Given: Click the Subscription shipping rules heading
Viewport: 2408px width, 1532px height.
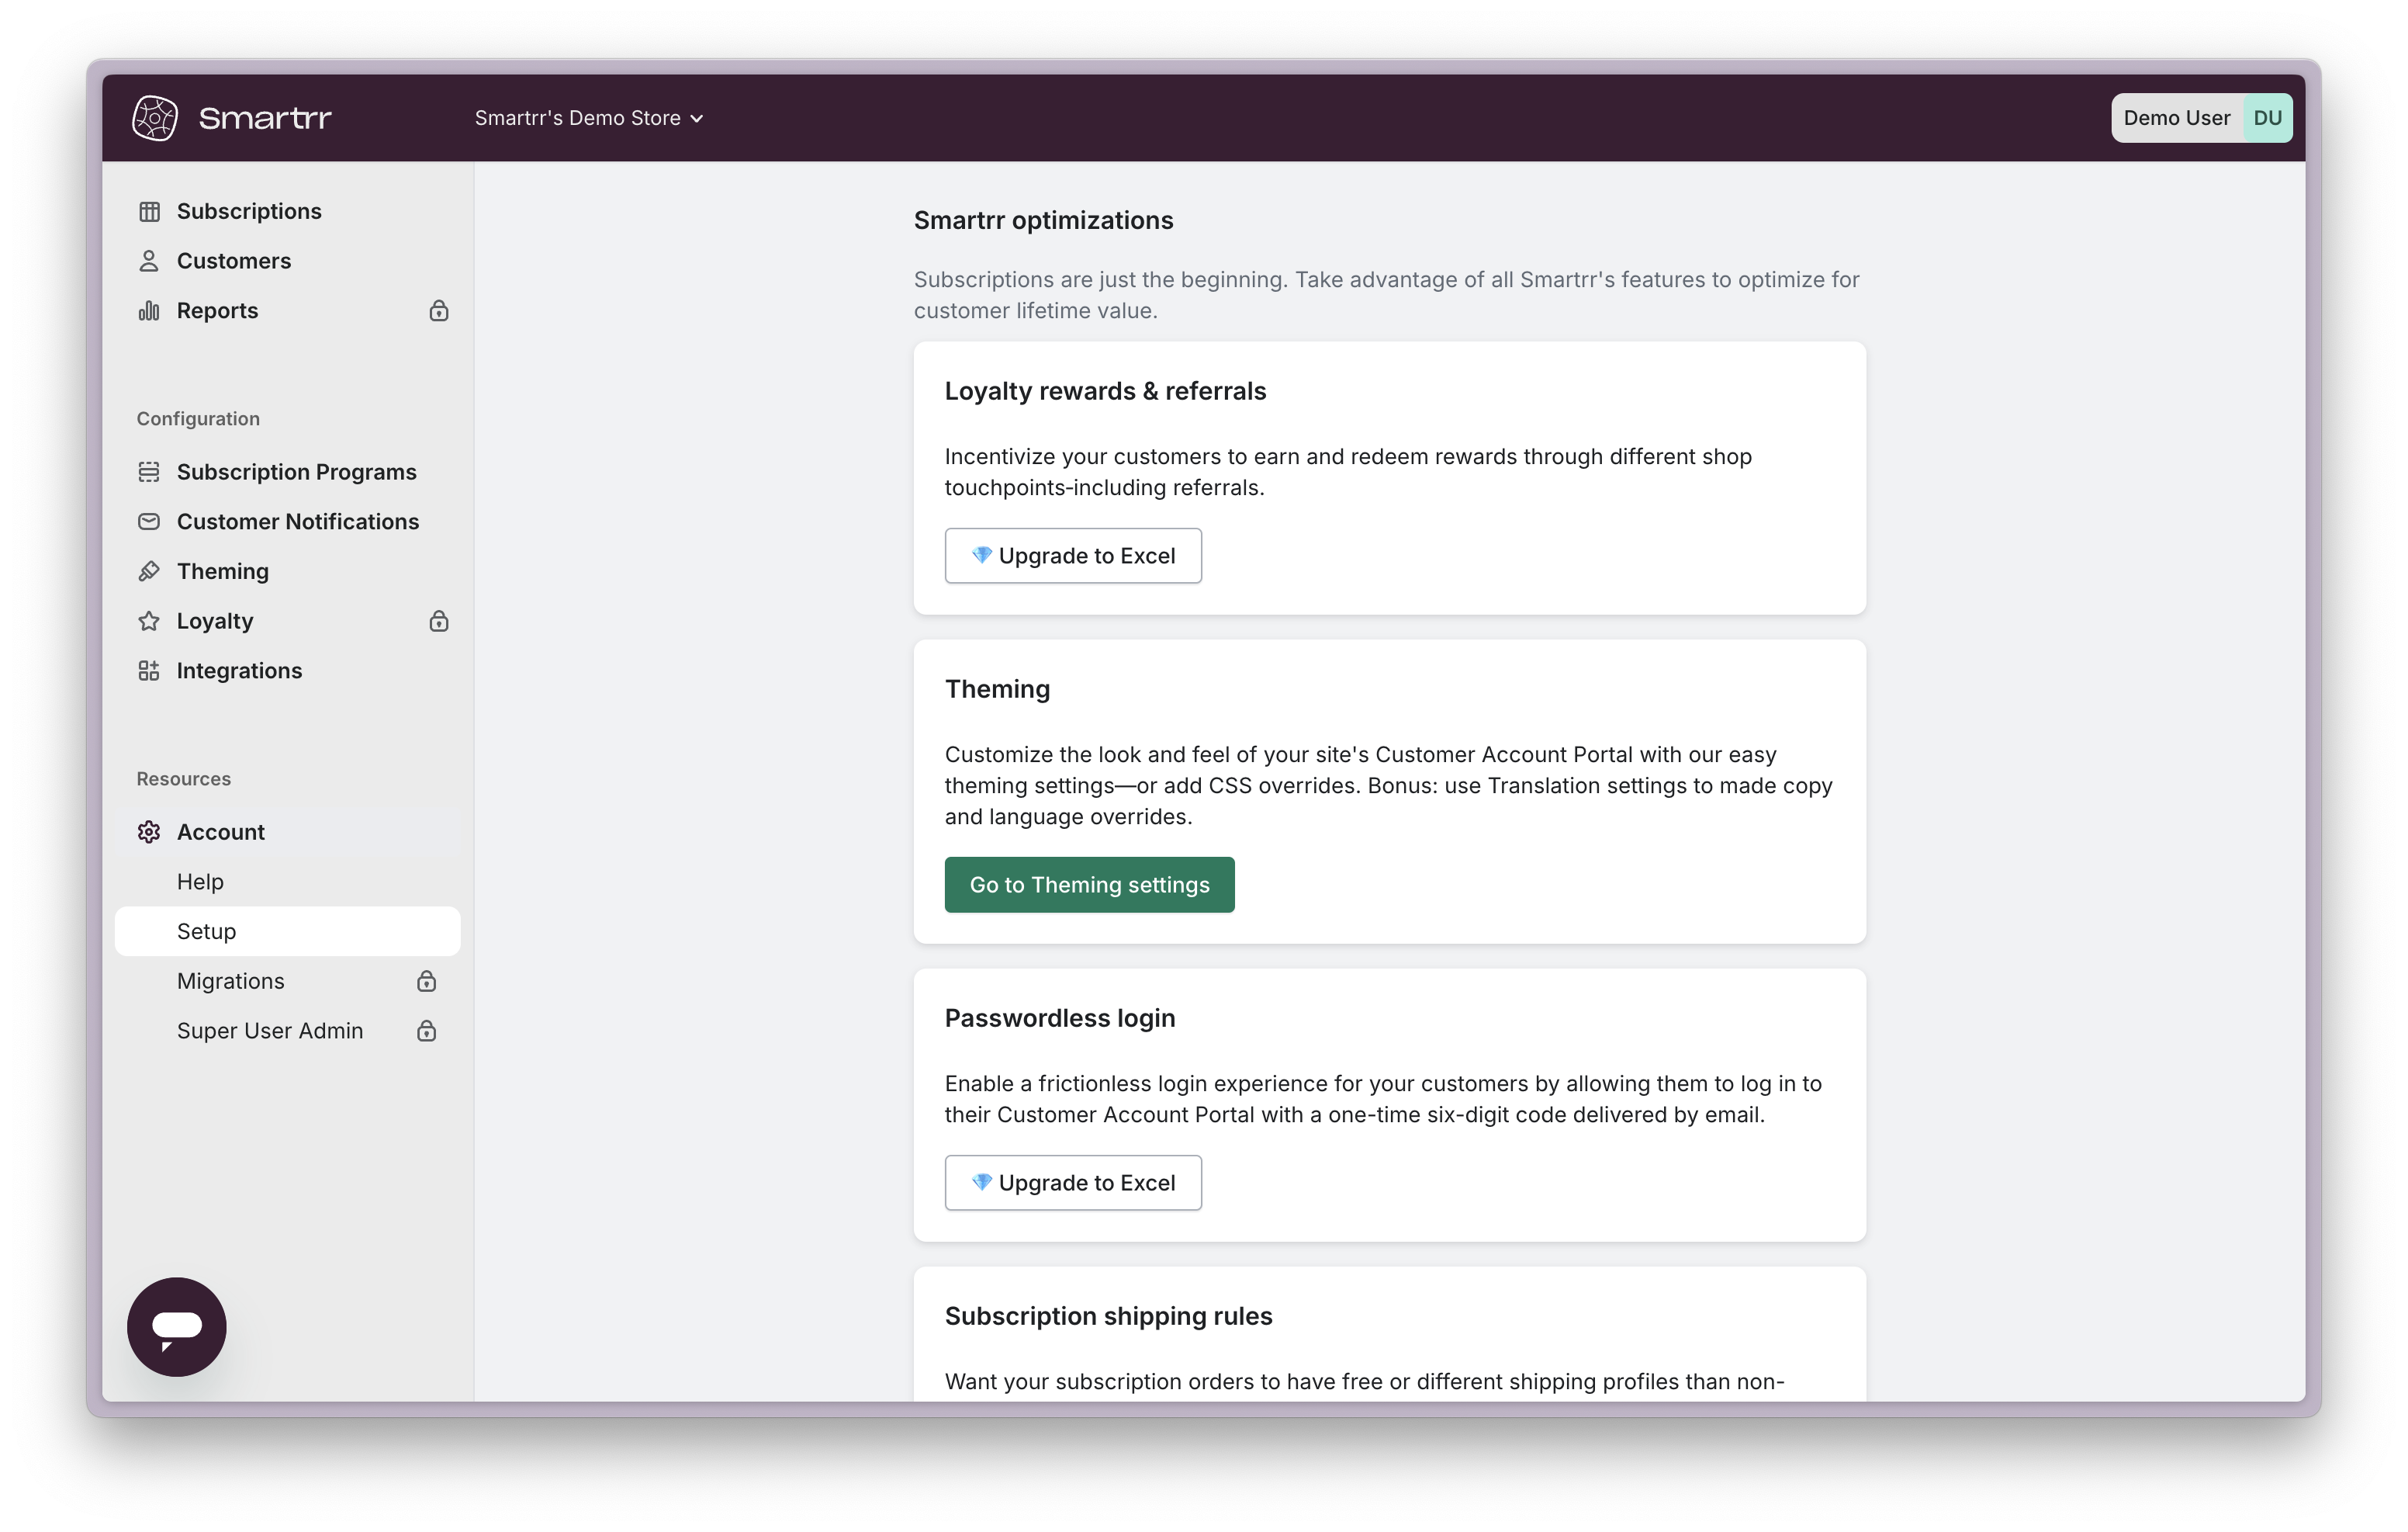Looking at the screenshot, I should coord(1108,1315).
